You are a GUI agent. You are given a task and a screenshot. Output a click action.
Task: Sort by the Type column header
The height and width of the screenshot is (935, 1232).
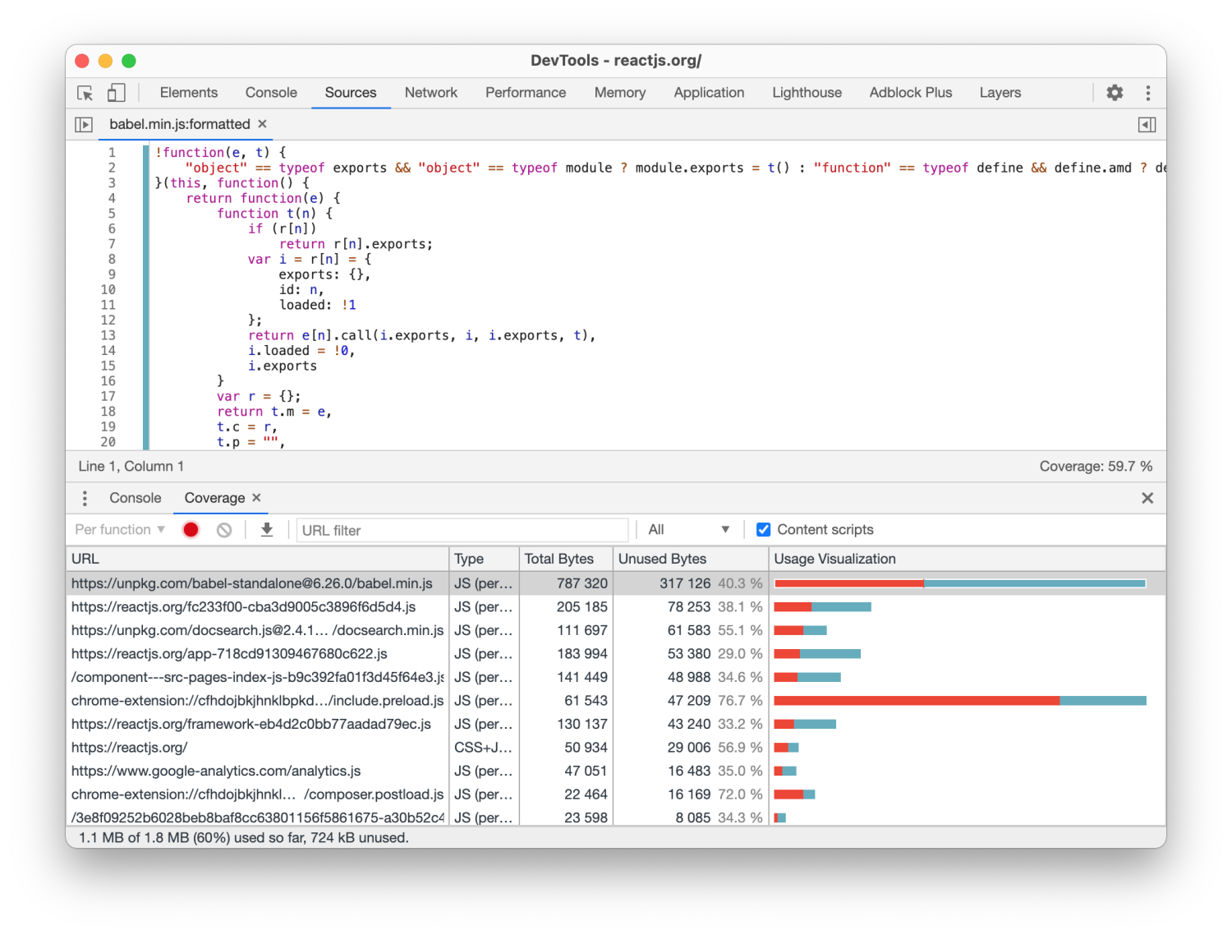(485, 559)
